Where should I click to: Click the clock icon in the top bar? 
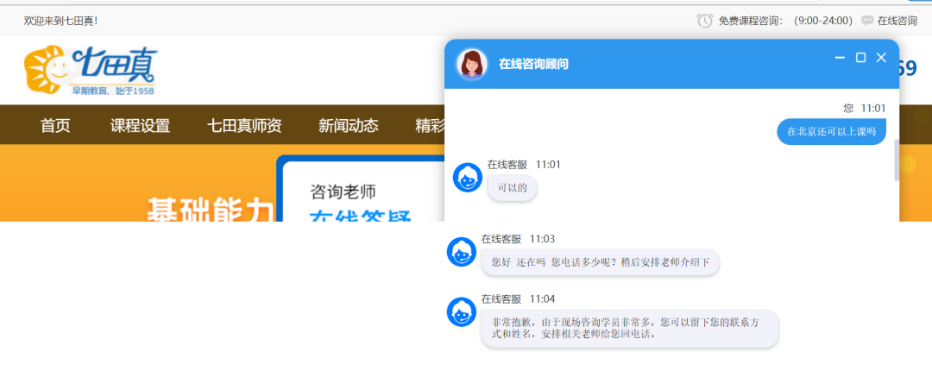[705, 21]
